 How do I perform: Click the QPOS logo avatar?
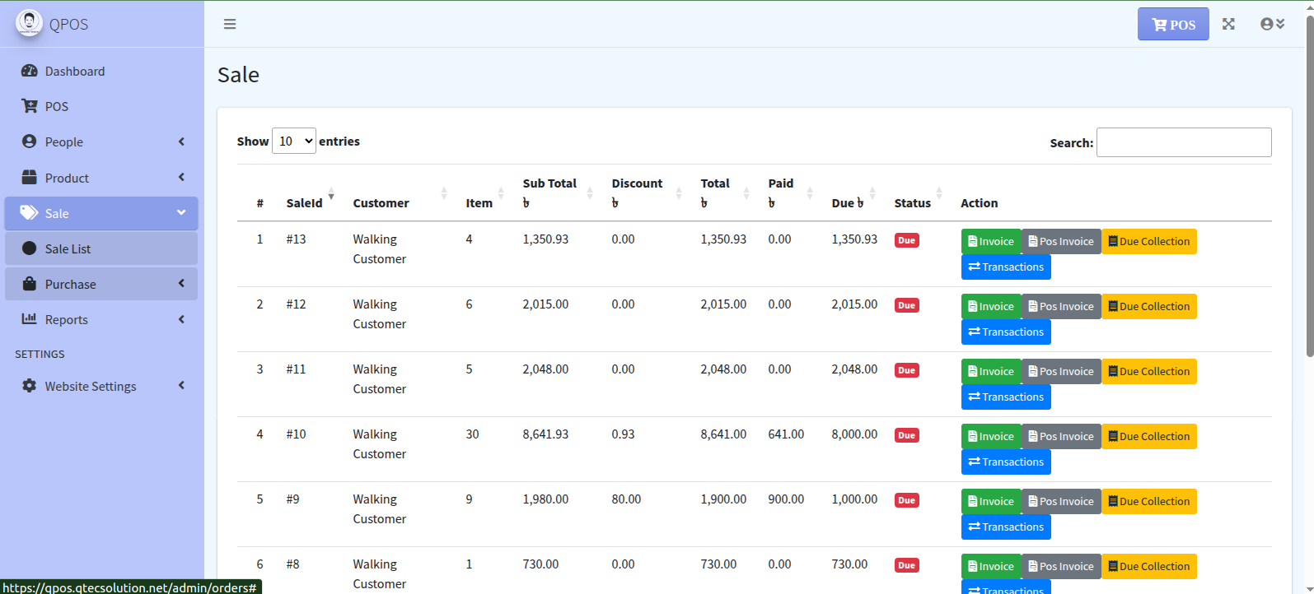click(x=29, y=23)
